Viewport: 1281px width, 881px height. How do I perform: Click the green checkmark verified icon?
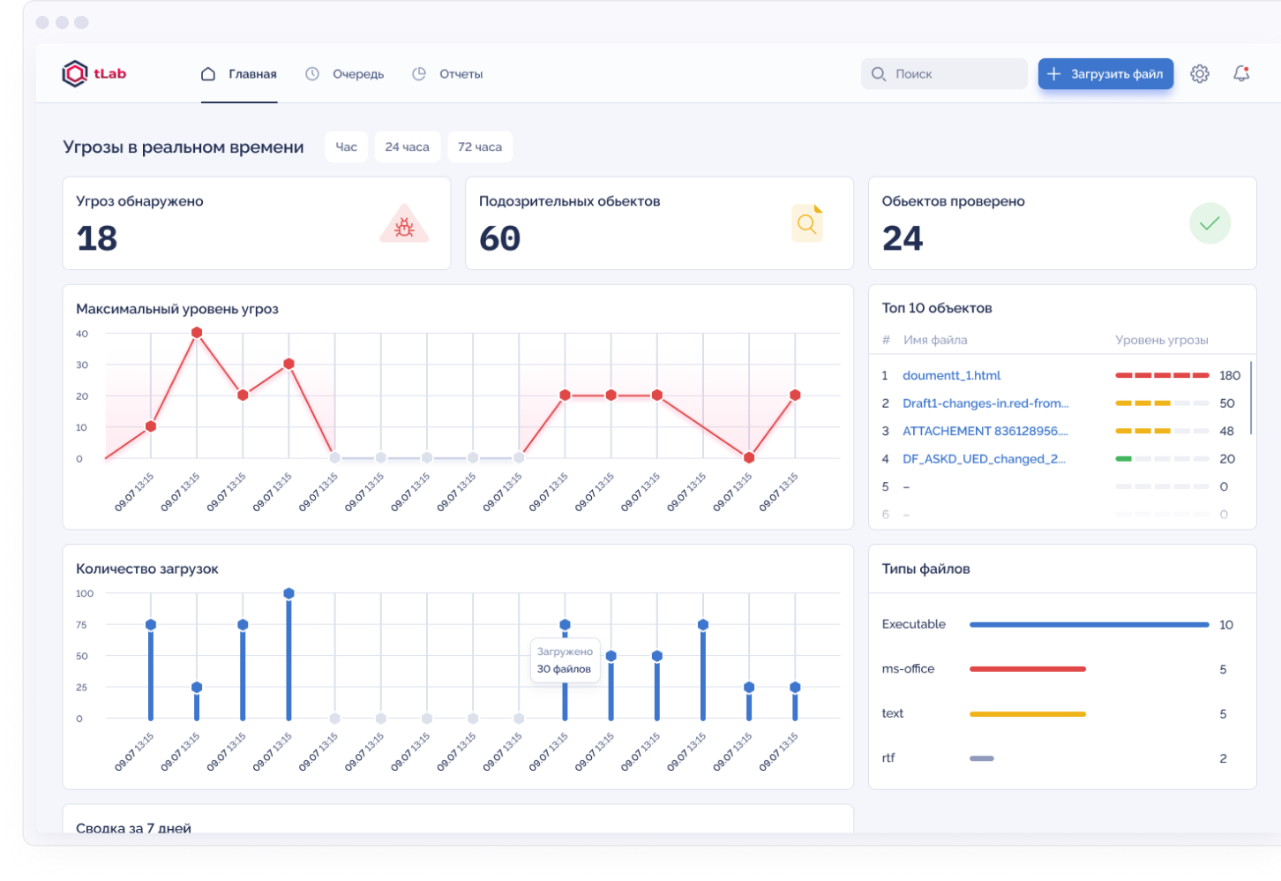click(x=1210, y=223)
